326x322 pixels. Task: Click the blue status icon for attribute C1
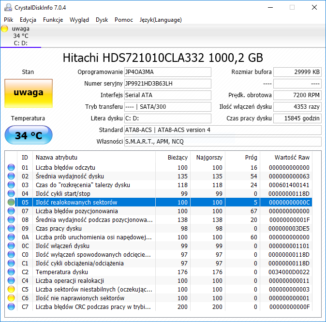point(11,263)
